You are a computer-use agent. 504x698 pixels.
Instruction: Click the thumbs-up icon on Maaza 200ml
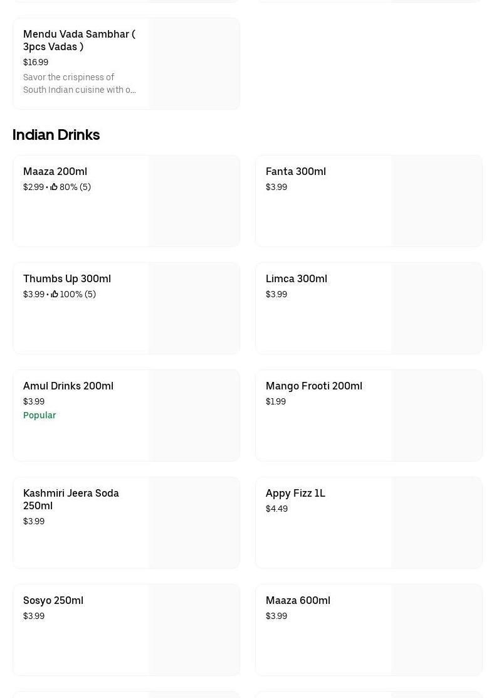point(54,187)
